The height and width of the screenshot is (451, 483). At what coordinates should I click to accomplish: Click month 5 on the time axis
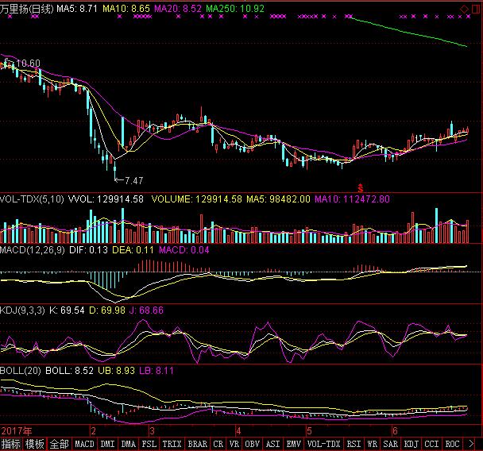pos(309,431)
